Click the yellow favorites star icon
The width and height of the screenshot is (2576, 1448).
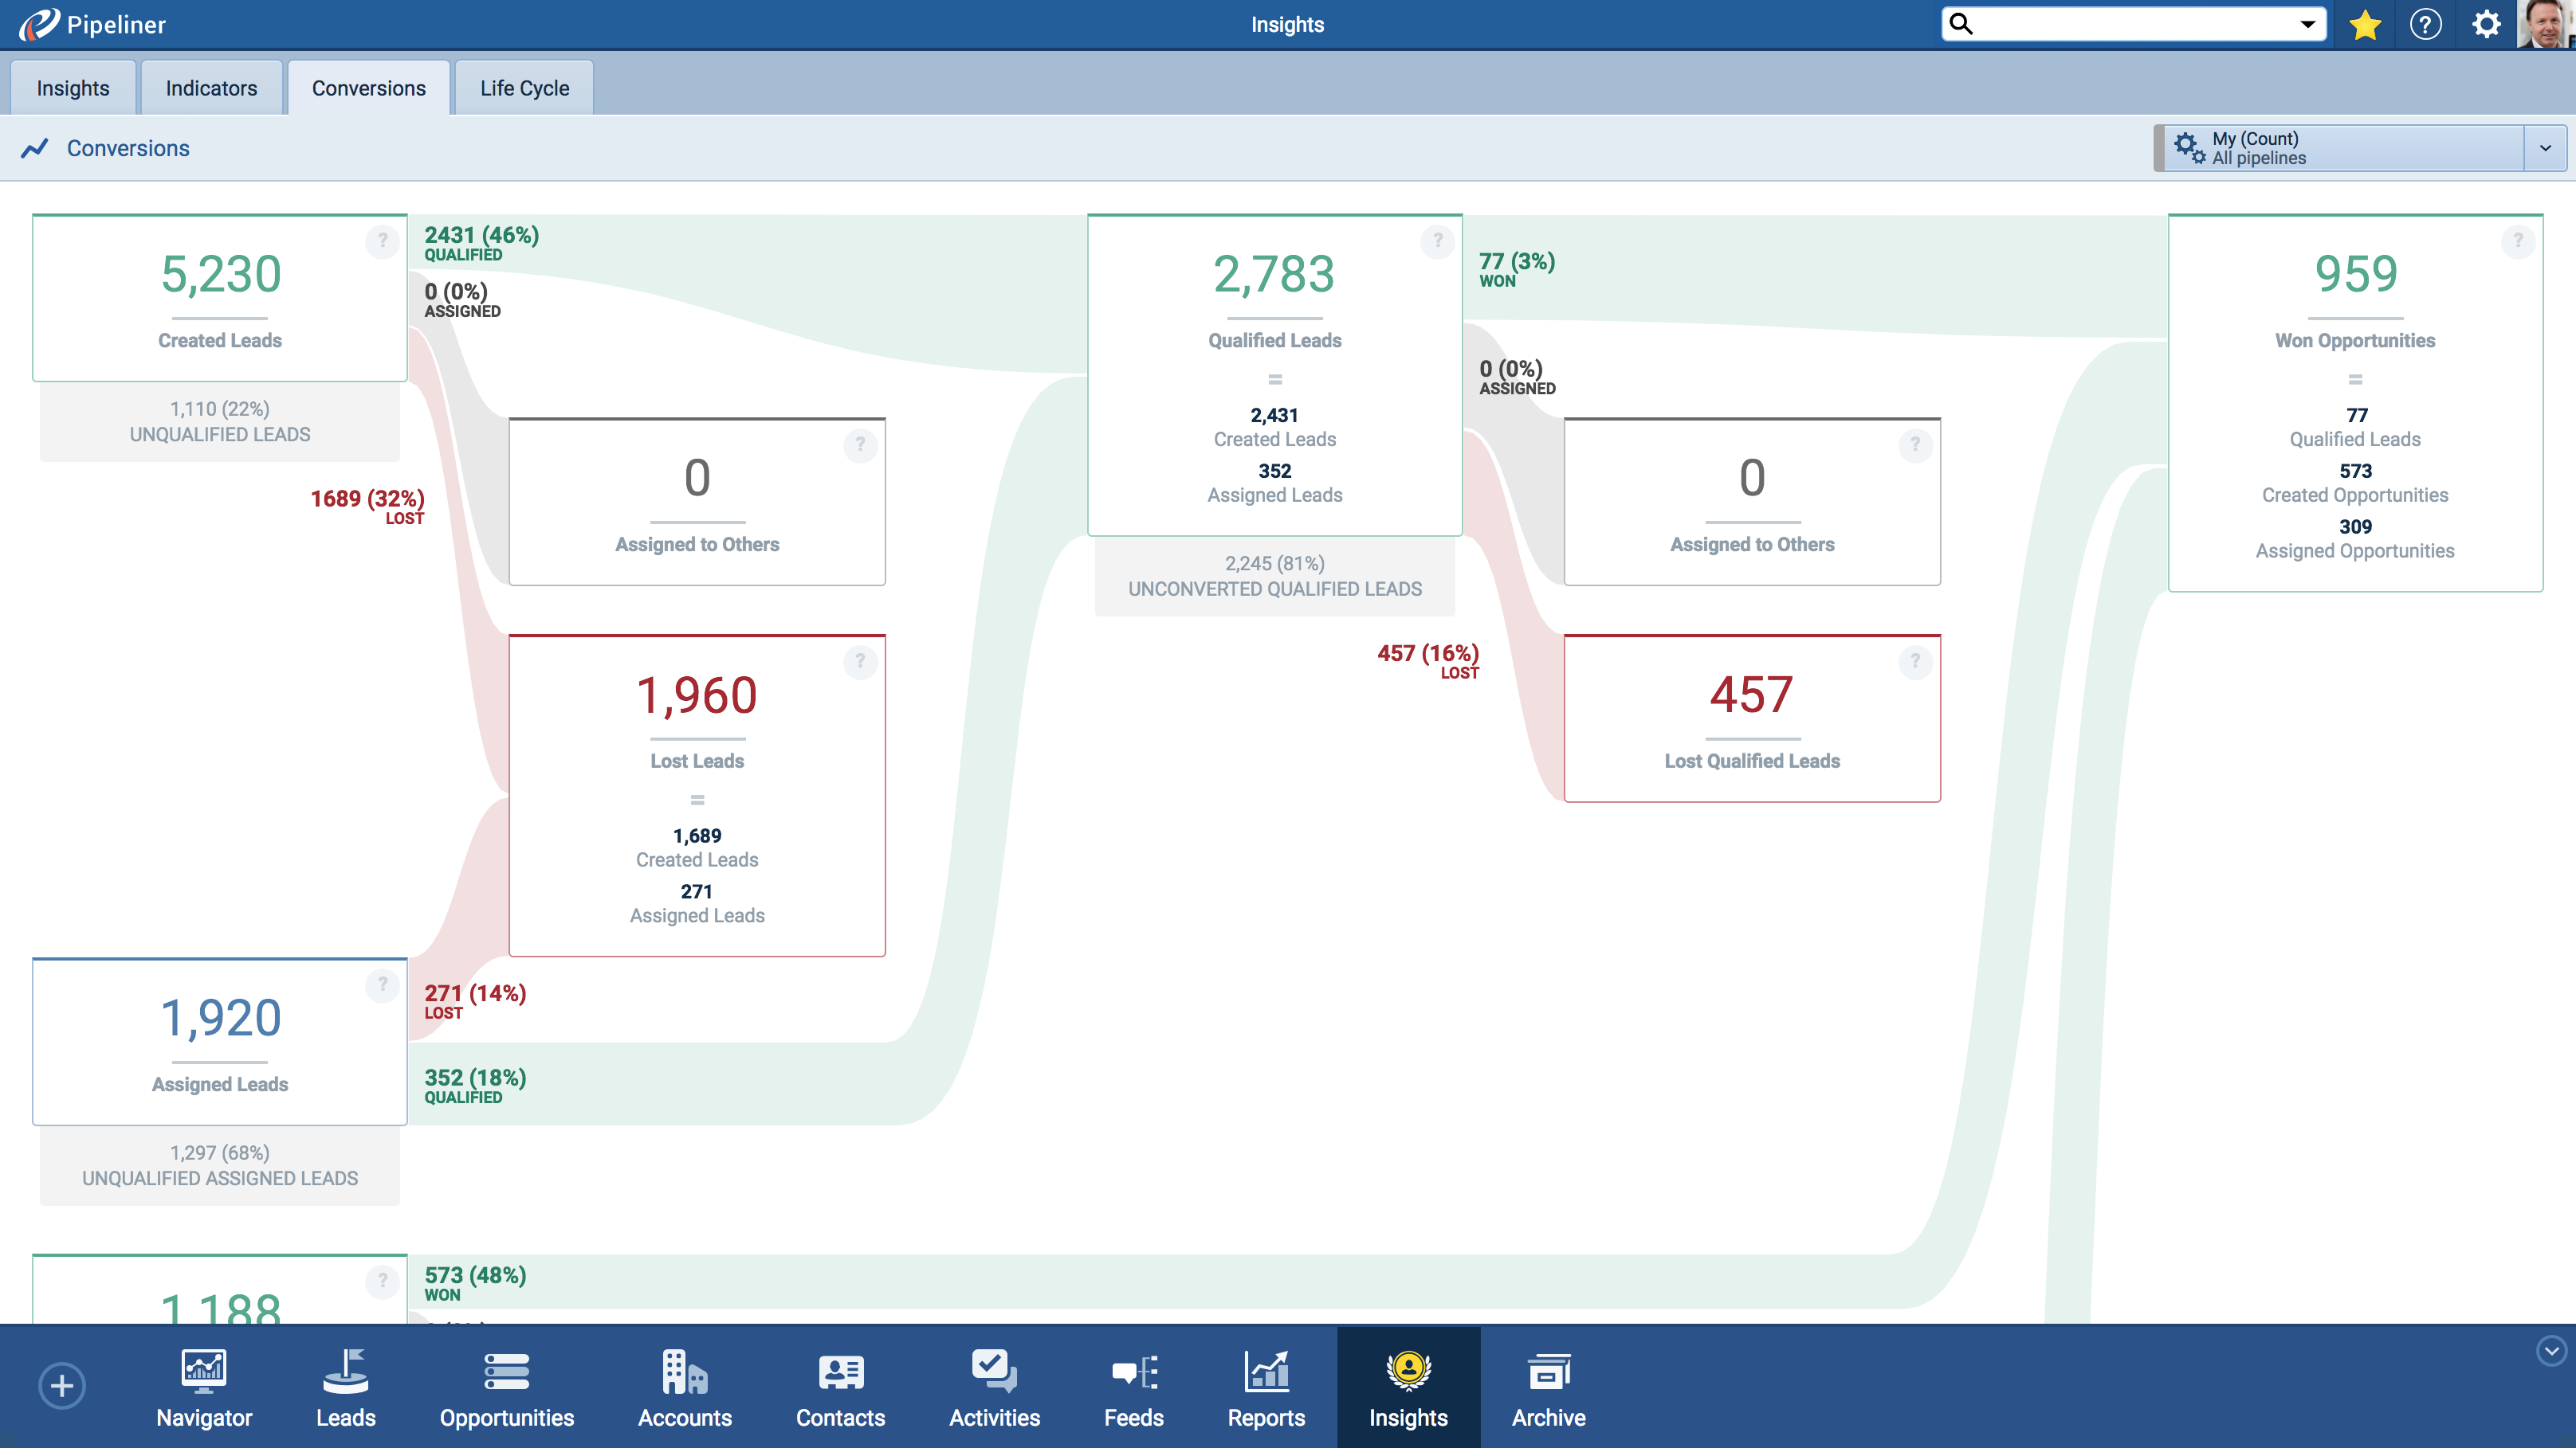[x=2365, y=24]
